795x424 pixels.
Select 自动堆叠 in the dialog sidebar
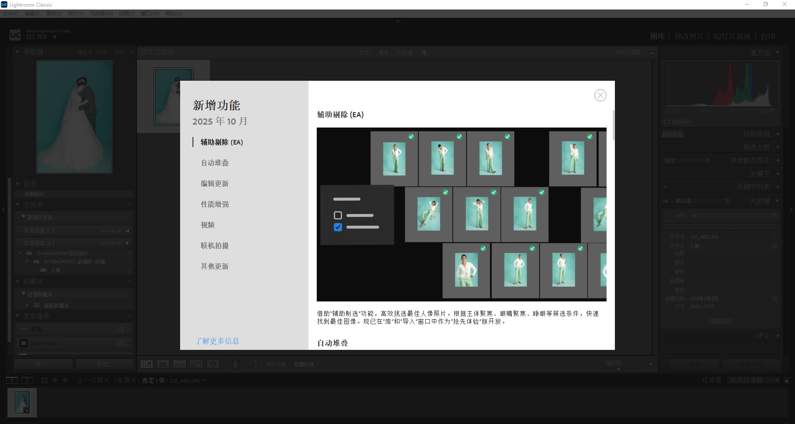point(214,163)
